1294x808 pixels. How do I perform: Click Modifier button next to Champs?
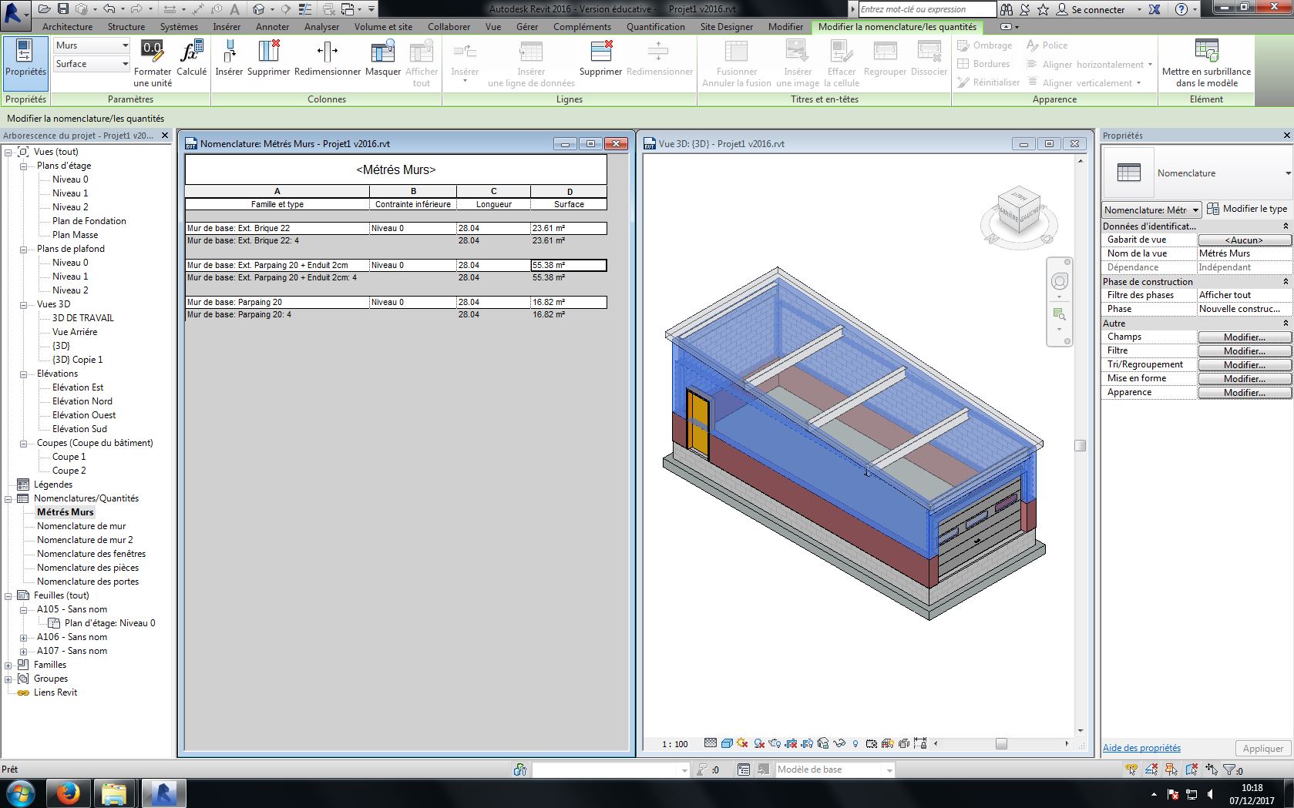click(1244, 337)
